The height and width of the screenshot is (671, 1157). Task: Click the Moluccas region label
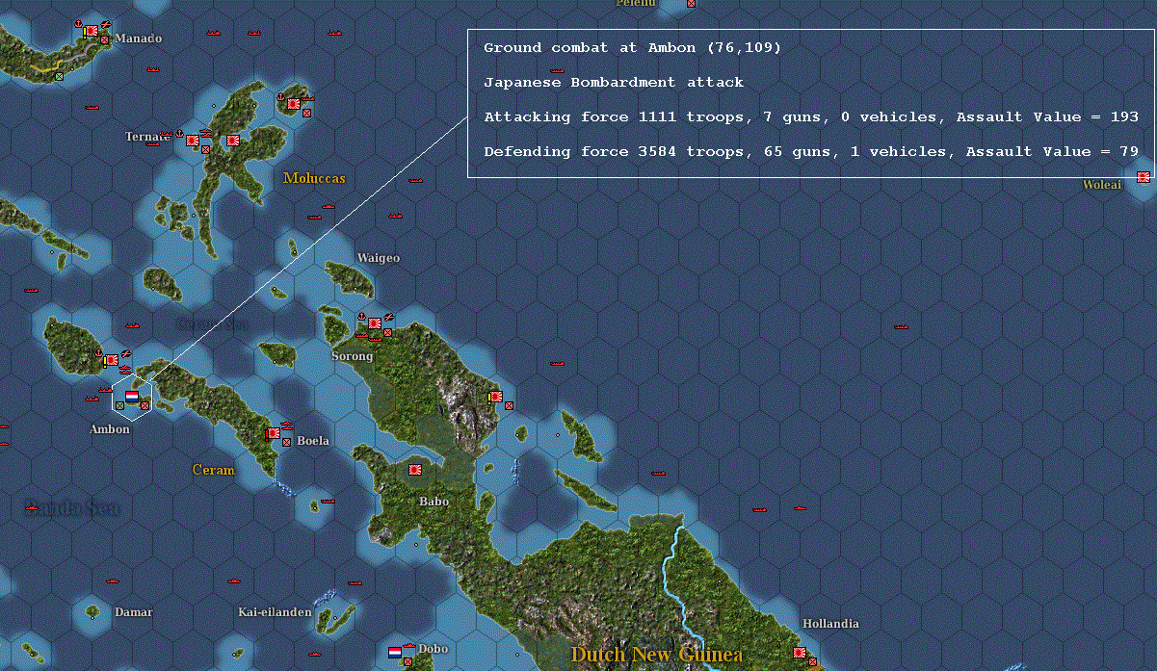(314, 178)
